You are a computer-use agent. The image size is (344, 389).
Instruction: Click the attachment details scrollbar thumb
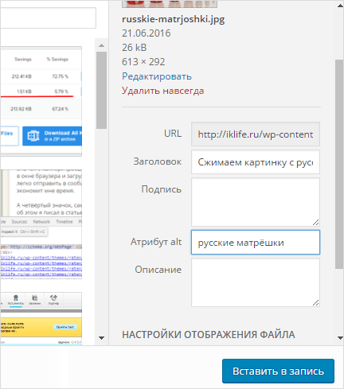click(339, 165)
